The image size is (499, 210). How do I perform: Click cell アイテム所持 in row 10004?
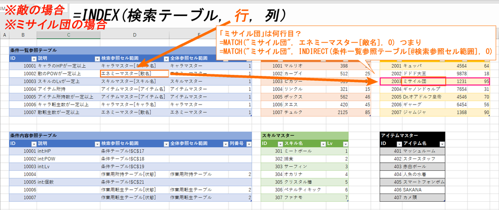(68, 89)
